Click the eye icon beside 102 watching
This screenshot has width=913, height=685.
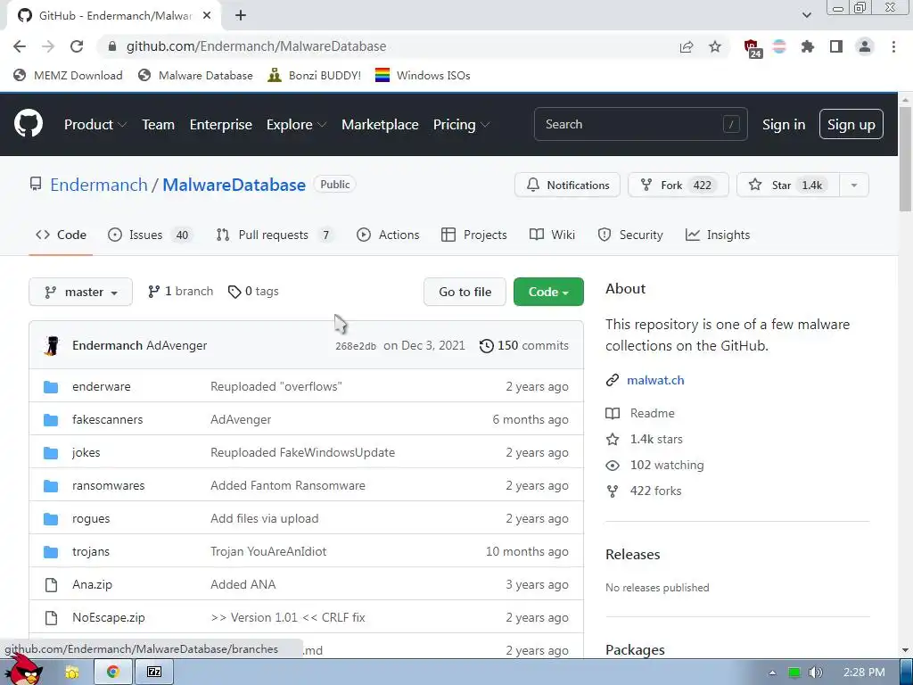(613, 466)
